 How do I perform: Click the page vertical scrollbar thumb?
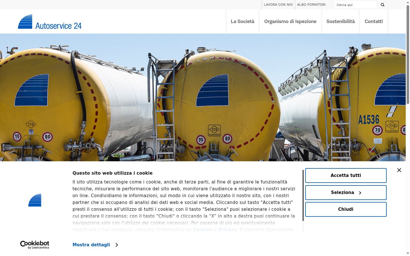point(408,54)
